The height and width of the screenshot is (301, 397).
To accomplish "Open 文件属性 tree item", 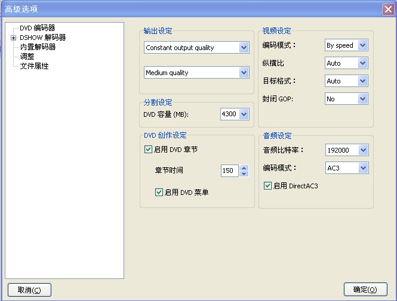I will [34, 66].
